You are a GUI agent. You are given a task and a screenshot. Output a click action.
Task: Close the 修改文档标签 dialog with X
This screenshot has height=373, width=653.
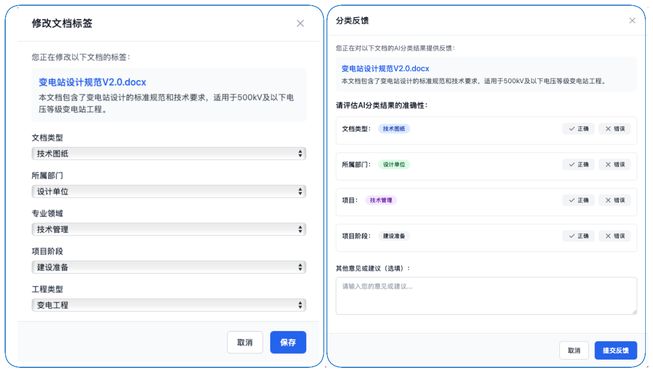(x=300, y=23)
